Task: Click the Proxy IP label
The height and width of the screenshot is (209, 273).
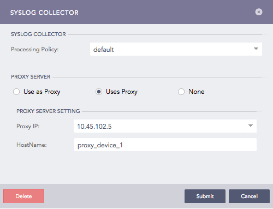Action: tap(28, 126)
